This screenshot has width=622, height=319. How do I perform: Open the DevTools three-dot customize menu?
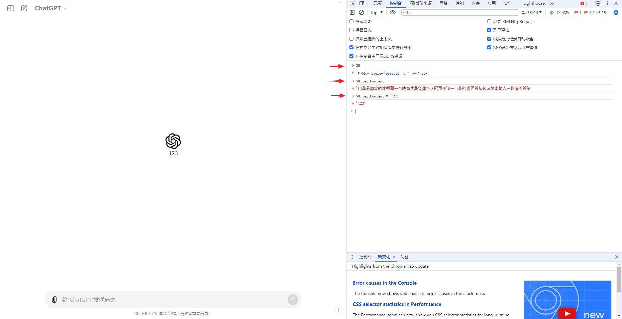point(607,3)
